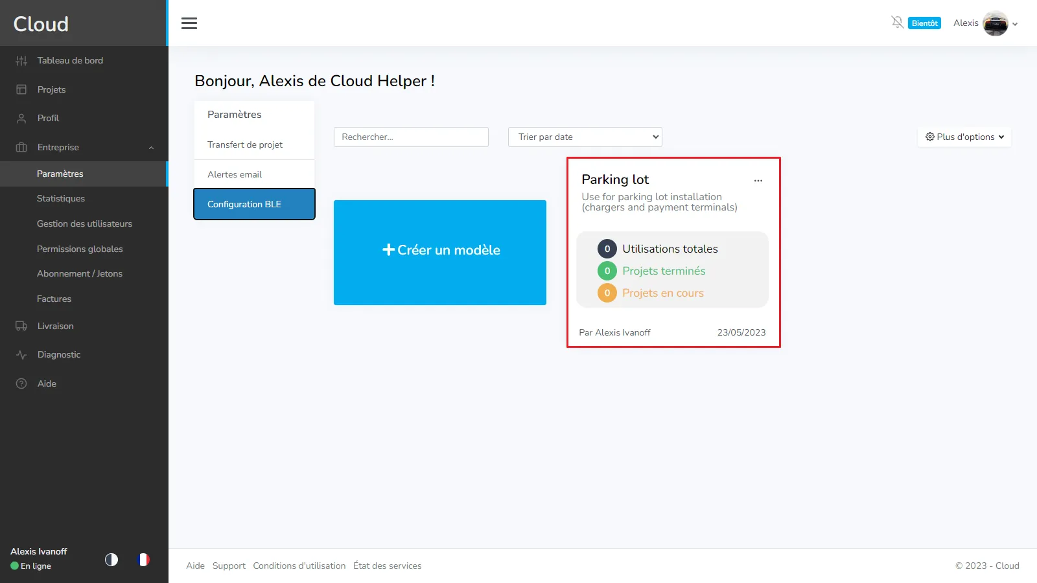Click the Bientôt badge
This screenshot has height=583, width=1037.
point(924,23)
